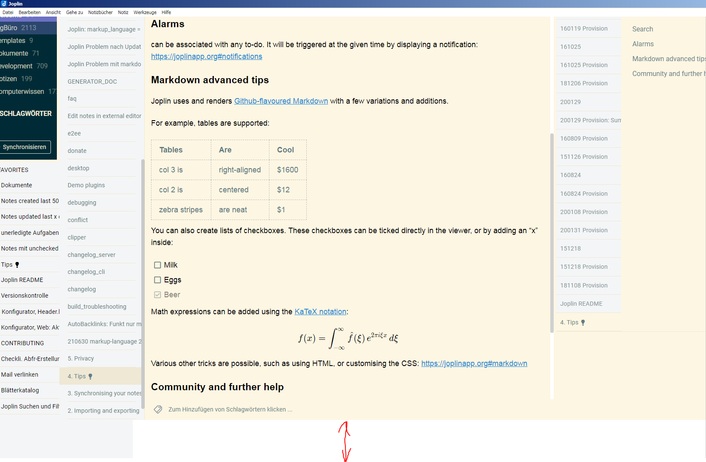Open the Github-flavoured Markdown link

(281, 101)
